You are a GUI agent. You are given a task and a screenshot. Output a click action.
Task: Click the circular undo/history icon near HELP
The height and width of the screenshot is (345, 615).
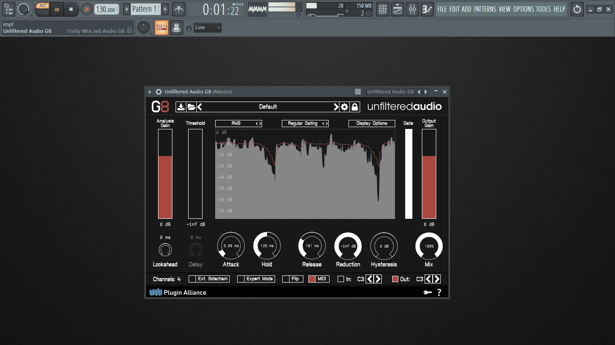577,9
